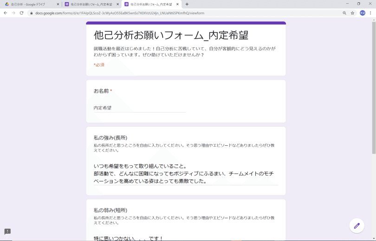Click the お名前 input field
This screenshot has width=376, height=241.
click(140, 108)
